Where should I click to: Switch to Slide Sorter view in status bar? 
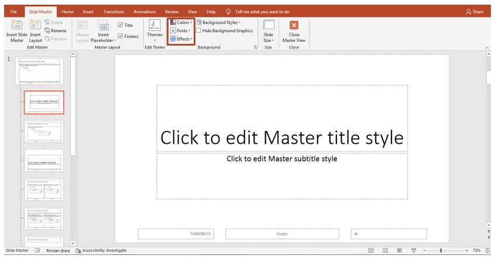pyautogui.click(x=386, y=250)
